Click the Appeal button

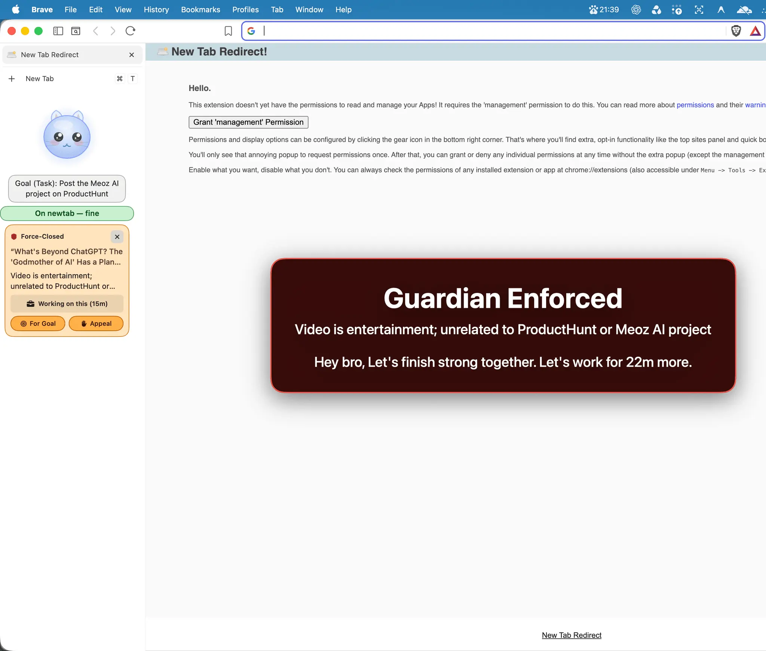tap(96, 324)
